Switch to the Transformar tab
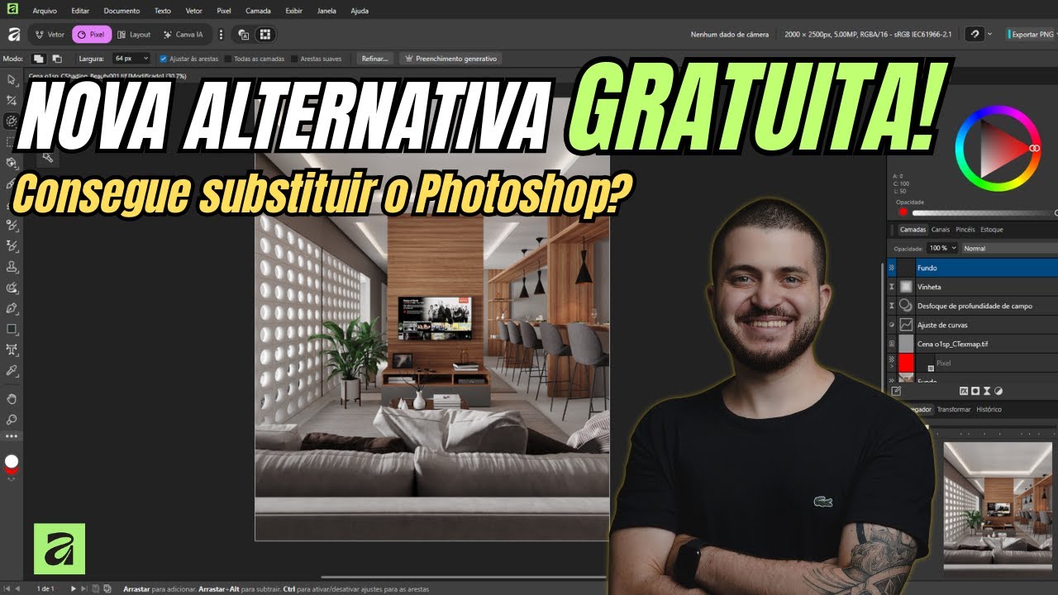The width and height of the screenshot is (1058, 595). [954, 410]
